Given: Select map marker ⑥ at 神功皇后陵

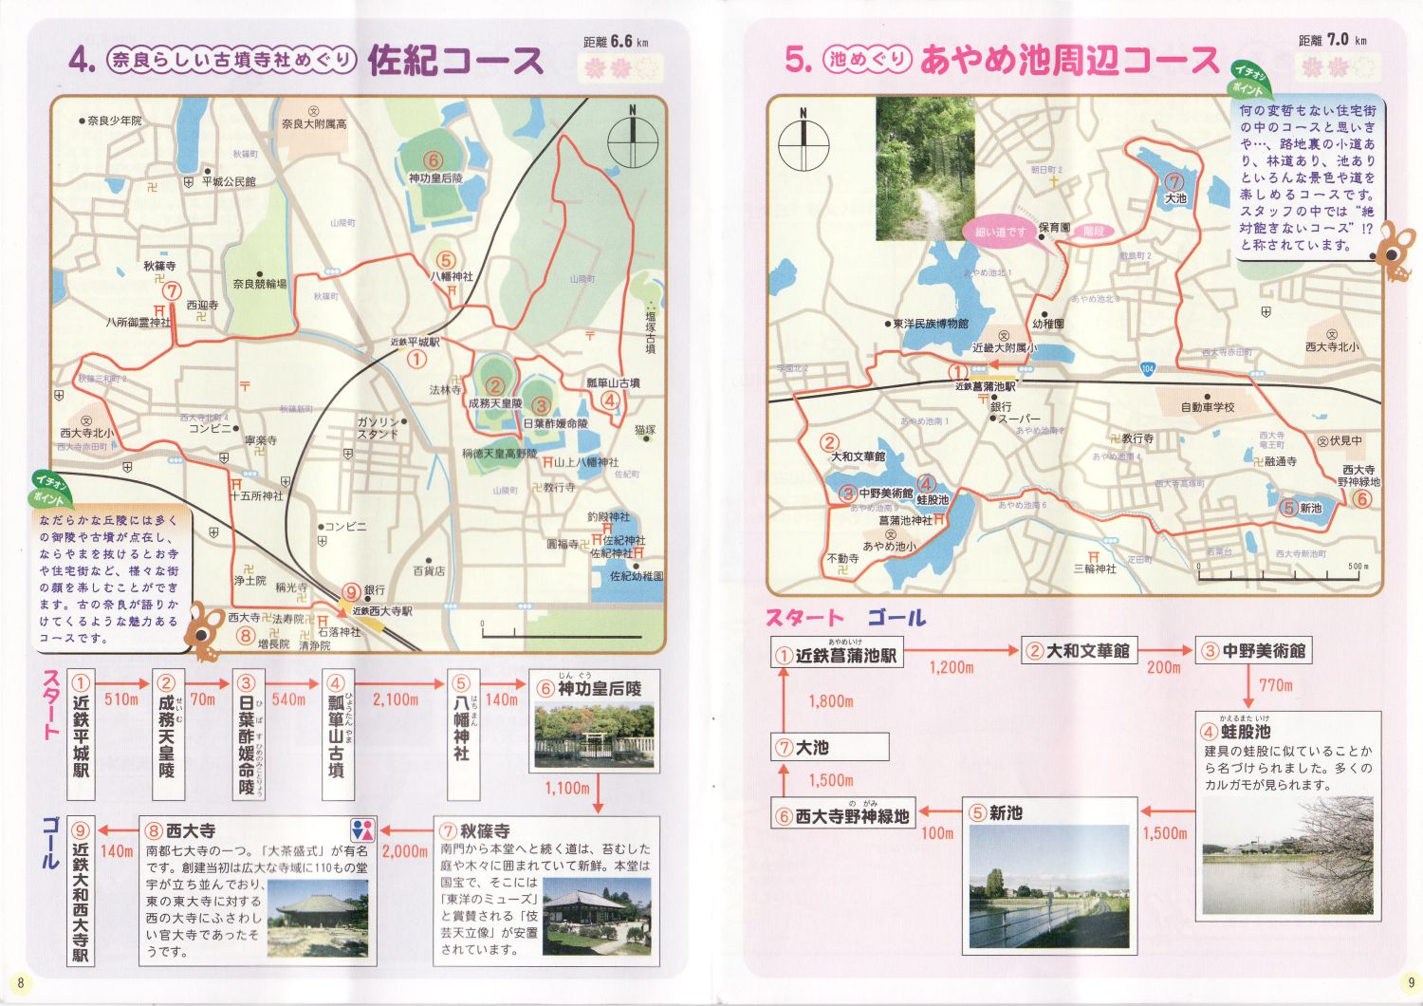Looking at the screenshot, I should [x=433, y=160].
